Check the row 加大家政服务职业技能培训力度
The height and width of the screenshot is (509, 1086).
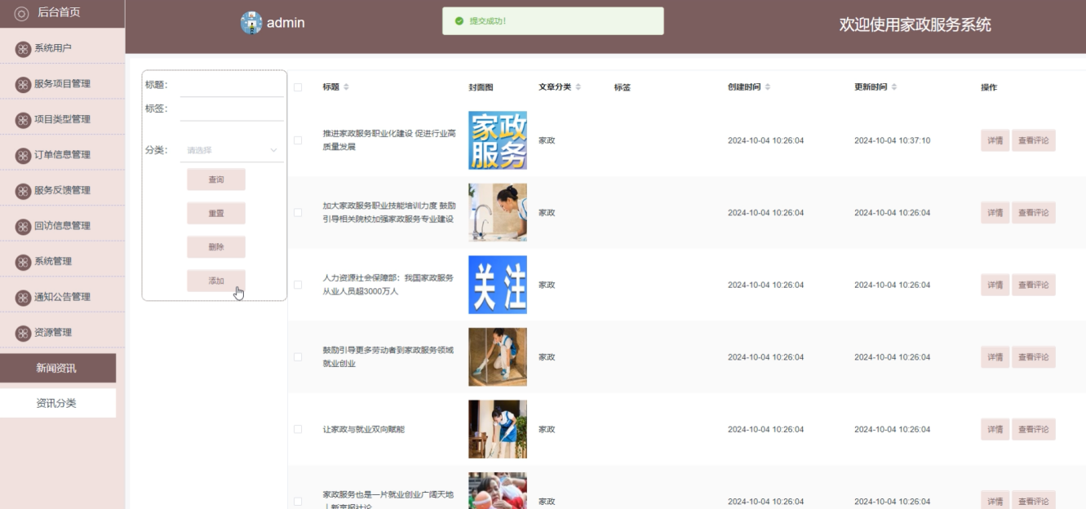pos(298,213)
